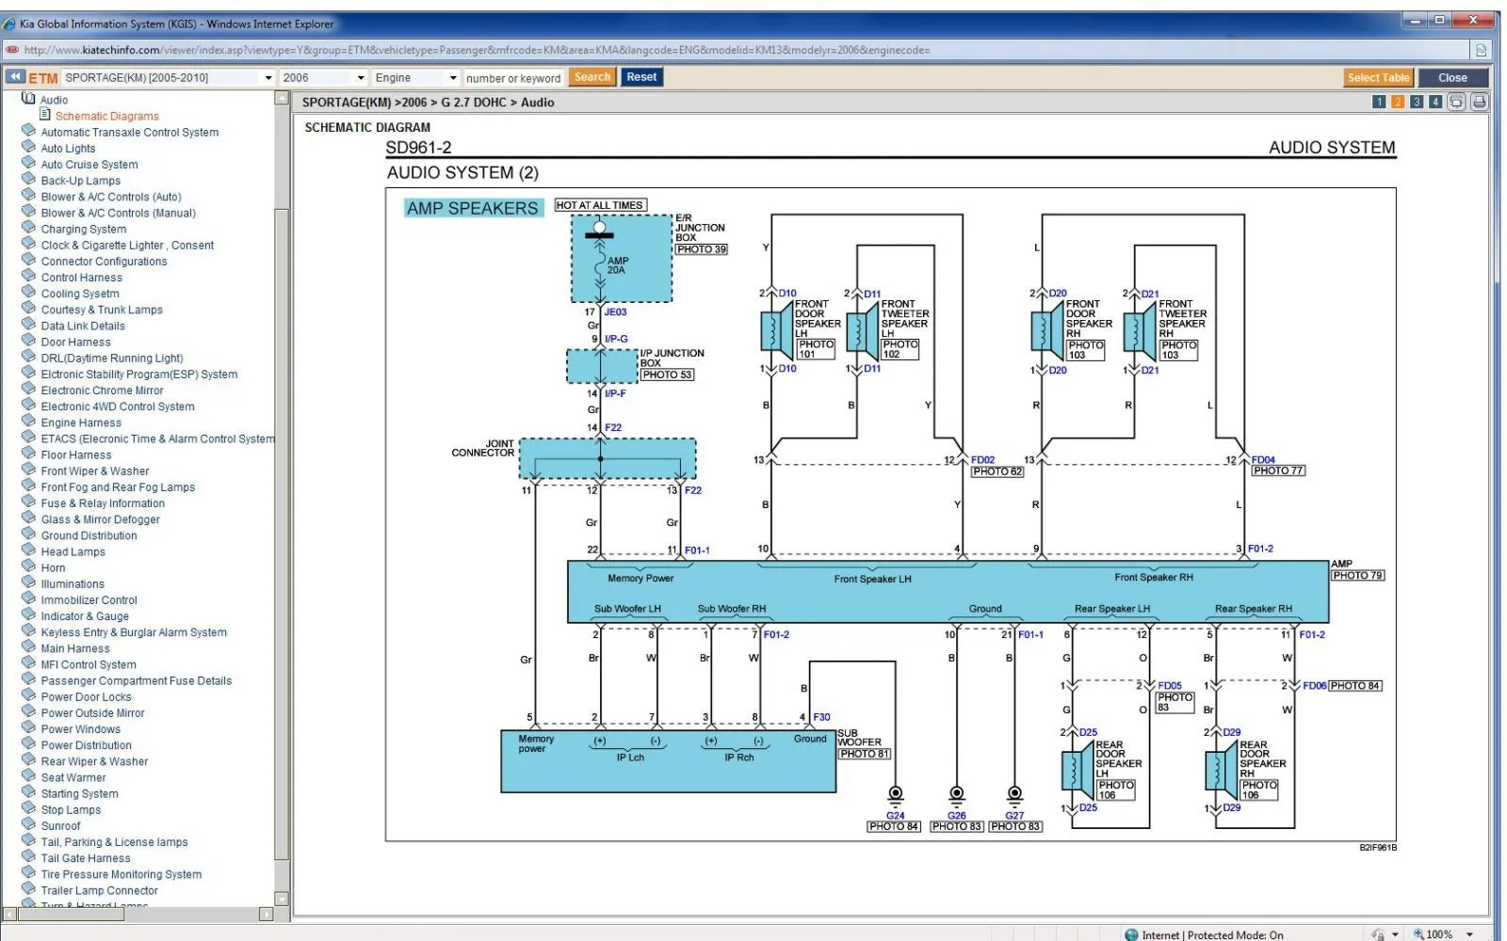Click the icon beside Seat Warmer
Image resolution: width=1507 pixels, height=941 pixels.
coord(28,776)
